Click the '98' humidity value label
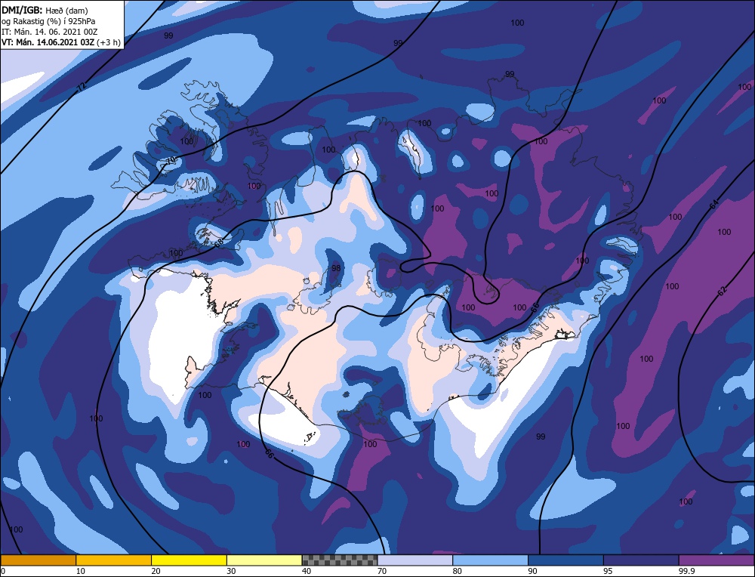Viewport: 755px width, 577px height. pyautogui.click(x=336, y=268)
